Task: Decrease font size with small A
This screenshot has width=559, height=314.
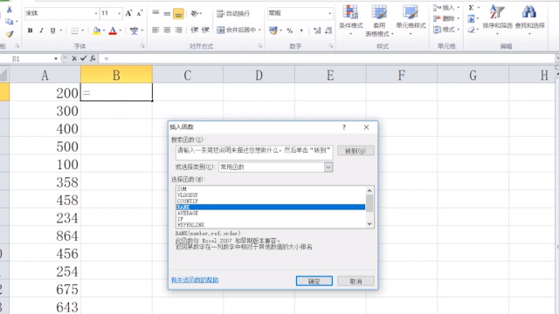Action: point(140,14)
